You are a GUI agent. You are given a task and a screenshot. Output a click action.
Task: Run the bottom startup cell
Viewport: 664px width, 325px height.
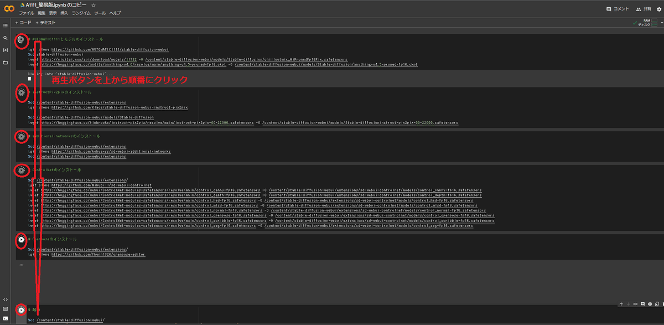click(x=21, y=310)
